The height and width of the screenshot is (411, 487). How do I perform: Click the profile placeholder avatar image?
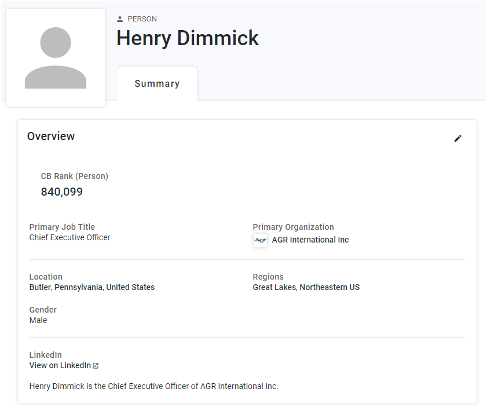click(56, 58)
